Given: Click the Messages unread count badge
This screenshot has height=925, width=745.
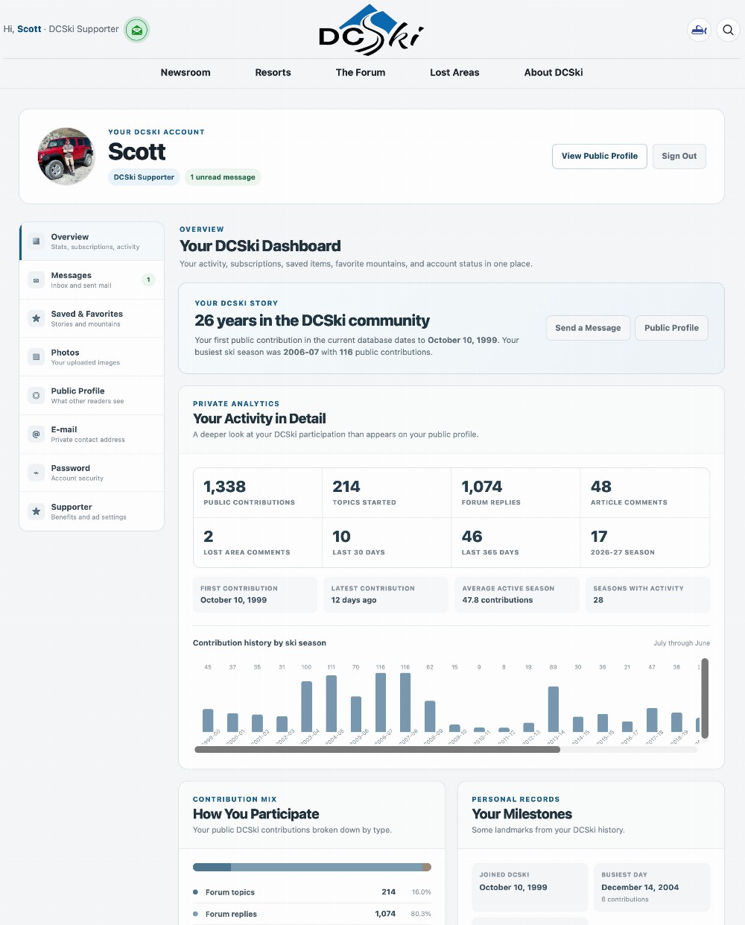Looking at the screenshot, I should [x=148, y=280].
